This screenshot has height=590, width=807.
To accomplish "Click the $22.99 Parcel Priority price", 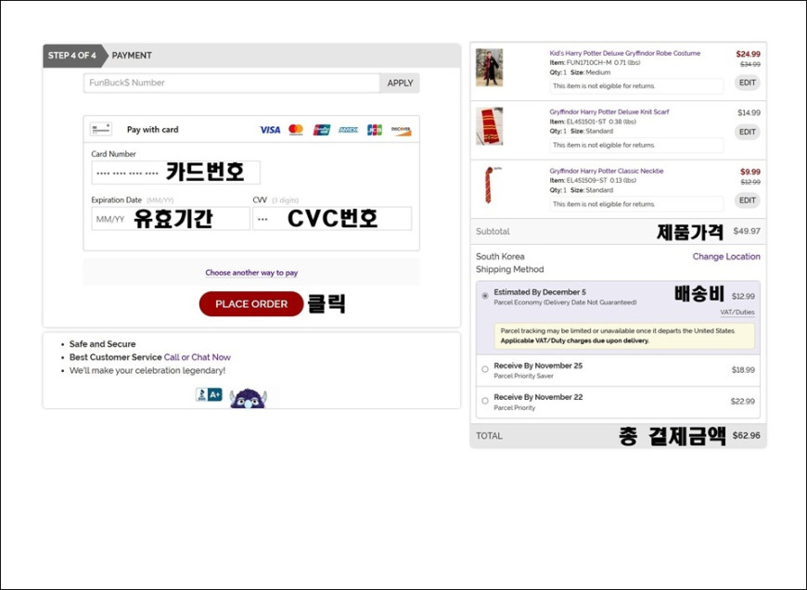I will click(x=743, y=401).
